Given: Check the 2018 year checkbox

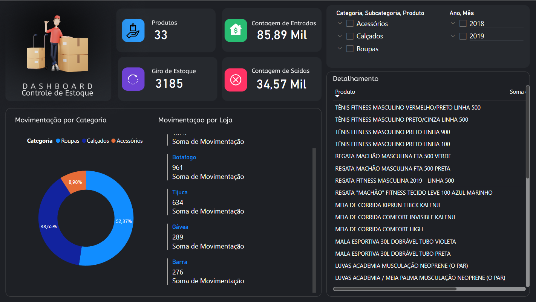Looking at the screenshot, I should [x=463, y=23].
